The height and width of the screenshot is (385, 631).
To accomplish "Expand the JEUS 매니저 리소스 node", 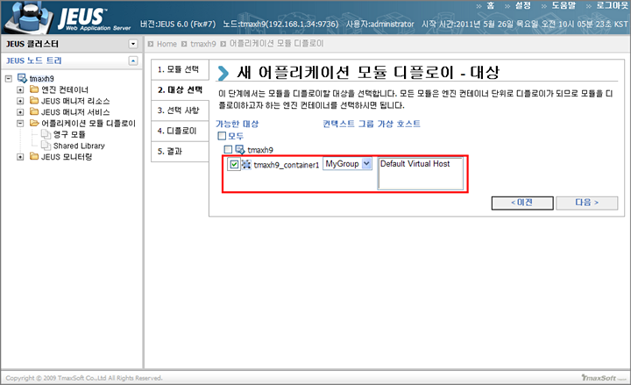I will click(20, 101).
